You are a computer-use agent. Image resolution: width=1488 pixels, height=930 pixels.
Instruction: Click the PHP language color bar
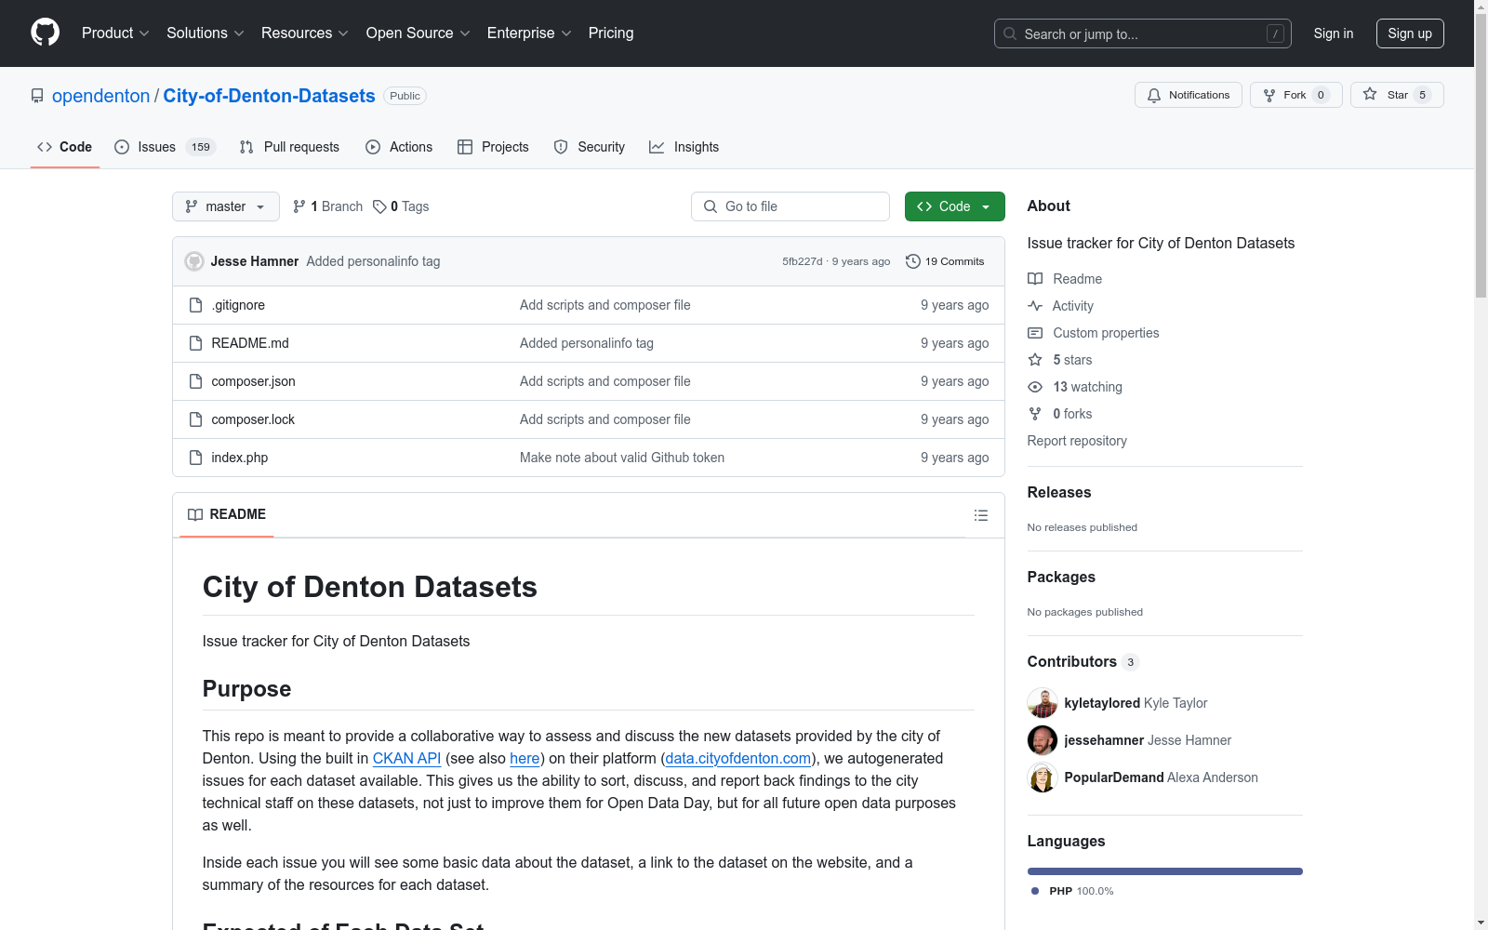pos(1165,871)
